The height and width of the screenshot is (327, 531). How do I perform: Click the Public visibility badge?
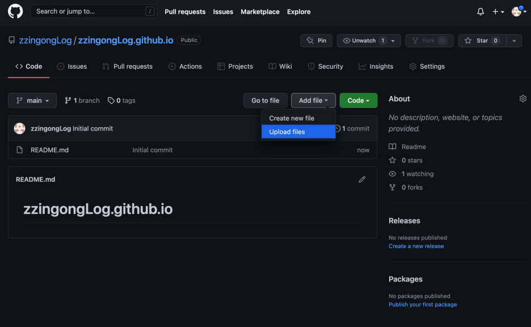click(188, 40)
